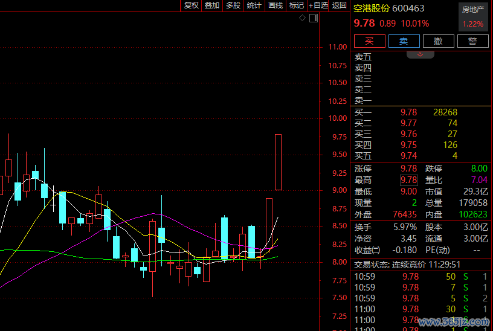Click the 7.50 price axis label
493x331 pixels.
pos(340,298)
